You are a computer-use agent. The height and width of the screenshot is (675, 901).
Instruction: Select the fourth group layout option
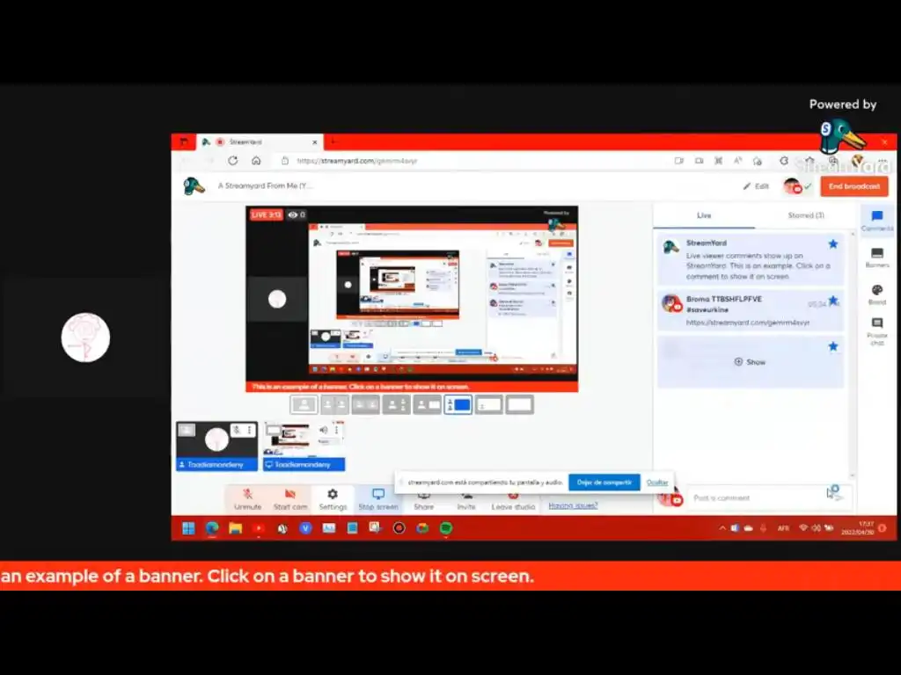pyautogui.click(x=397, y=404)
